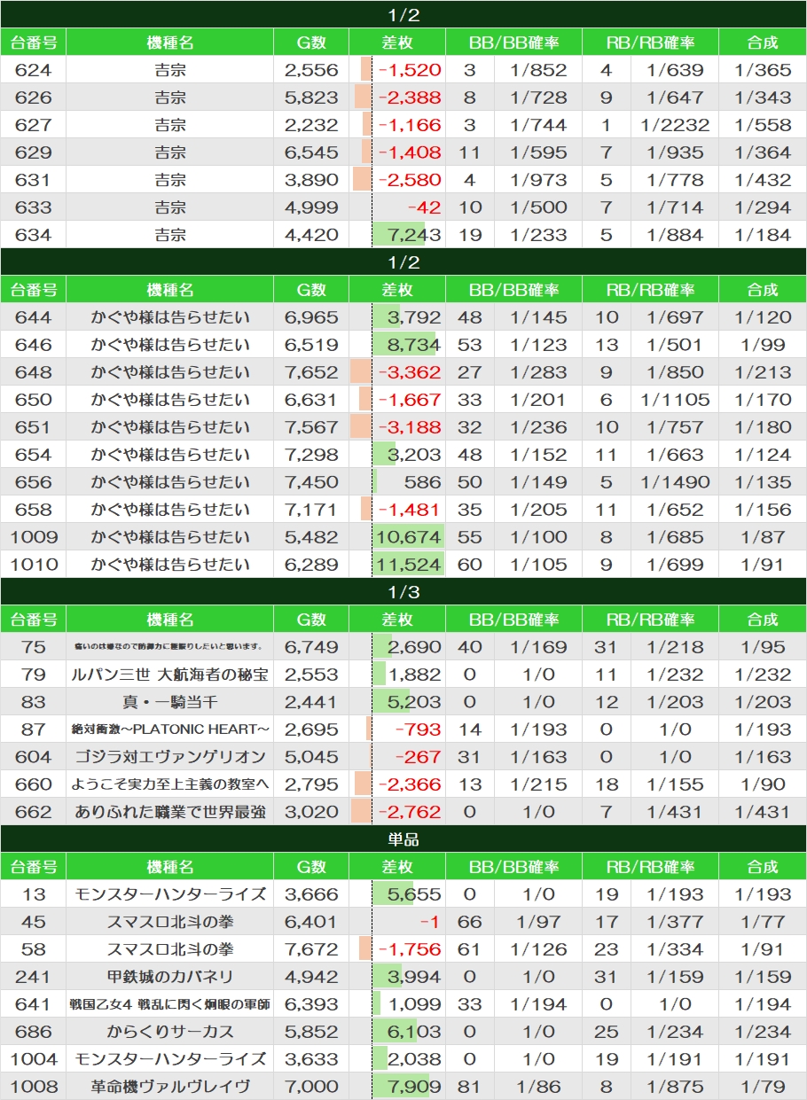
Task: Select ルパン三世 大航海者の秘宝 machine name
Action: [x=170, y=675]
